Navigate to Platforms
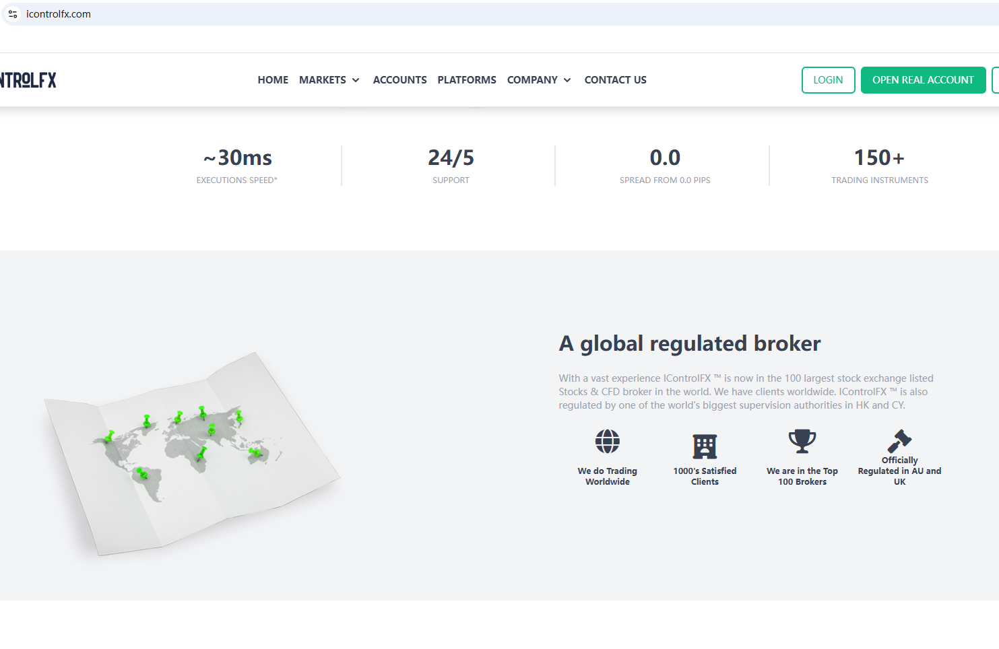Screen dimensions: 999x649 [x=467, y=80]
